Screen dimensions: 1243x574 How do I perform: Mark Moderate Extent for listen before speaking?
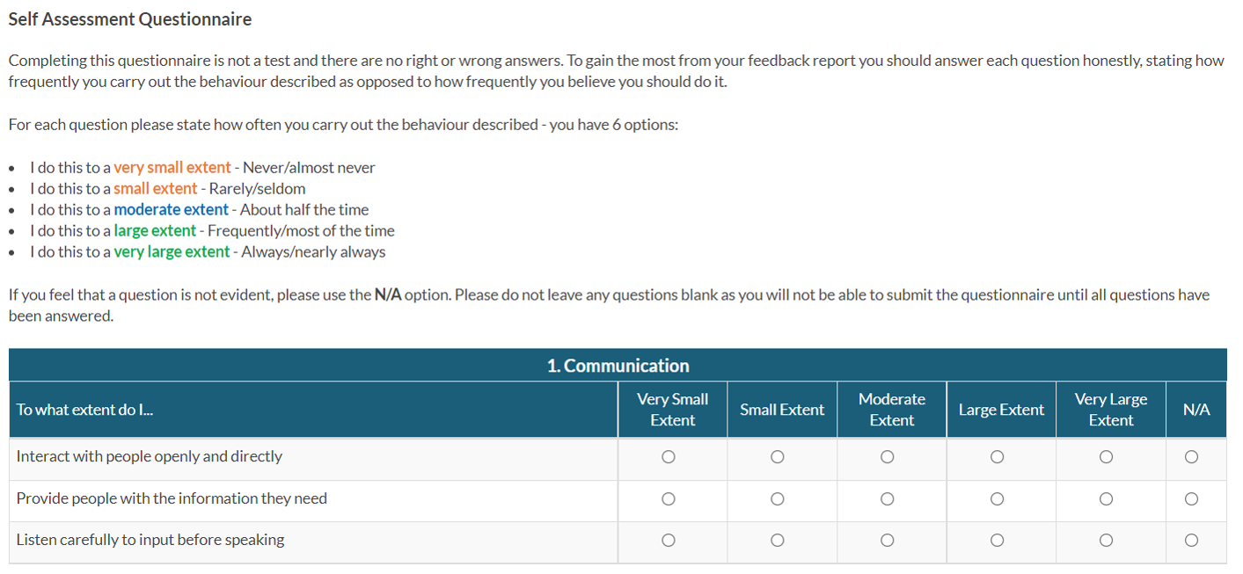pos(888,541)
